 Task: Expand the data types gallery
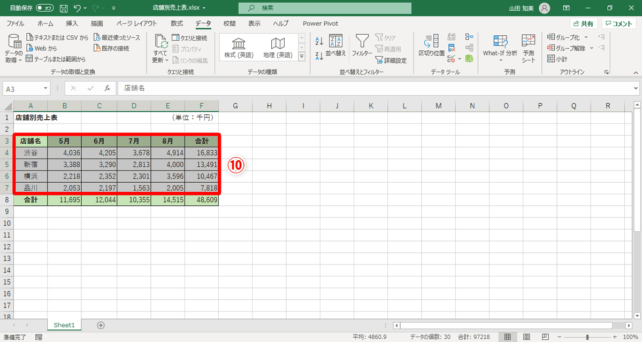[301, 57]
